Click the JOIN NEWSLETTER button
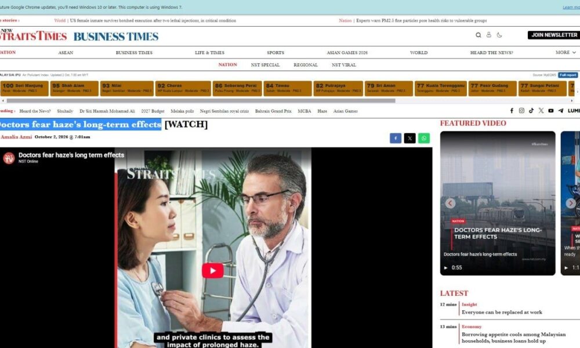 554,35
